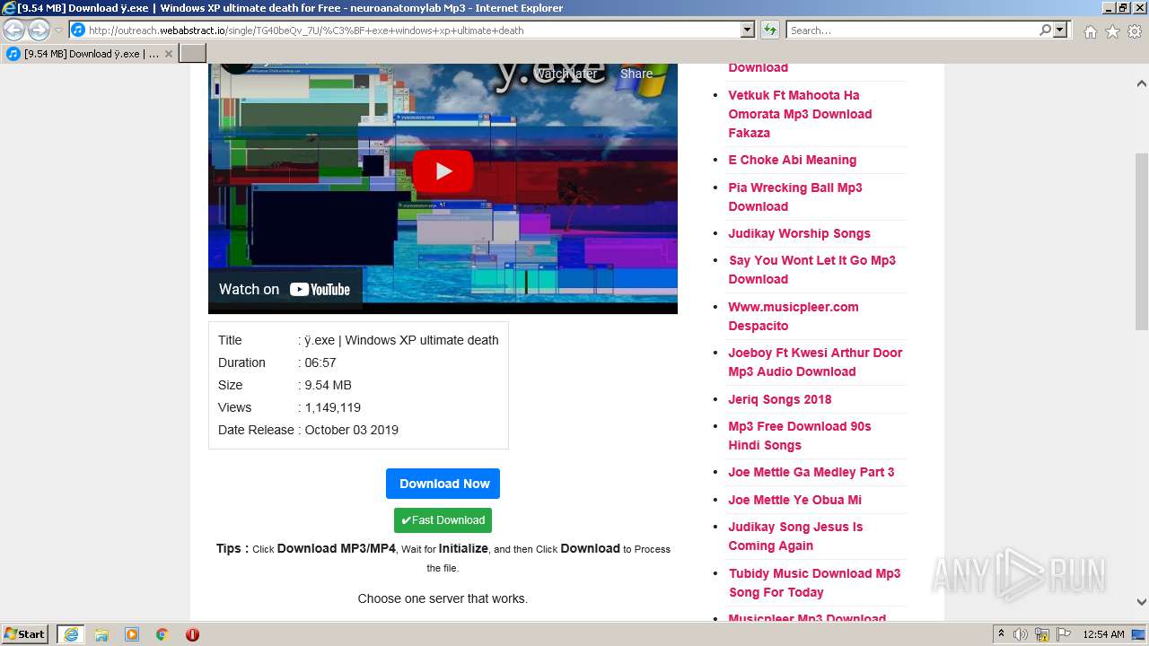Click inside the Search box

point(912,31)
